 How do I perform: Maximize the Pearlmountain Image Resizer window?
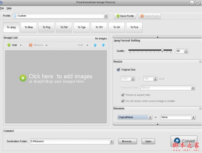197,2
